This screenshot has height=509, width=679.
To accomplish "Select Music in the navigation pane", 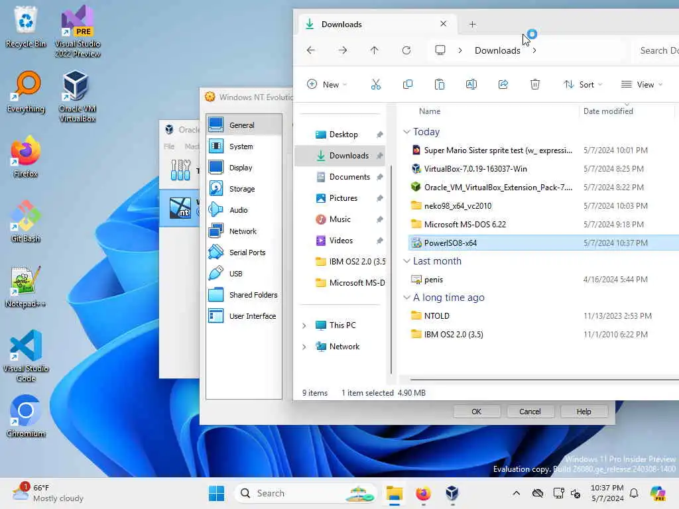I will coord(340,219).
